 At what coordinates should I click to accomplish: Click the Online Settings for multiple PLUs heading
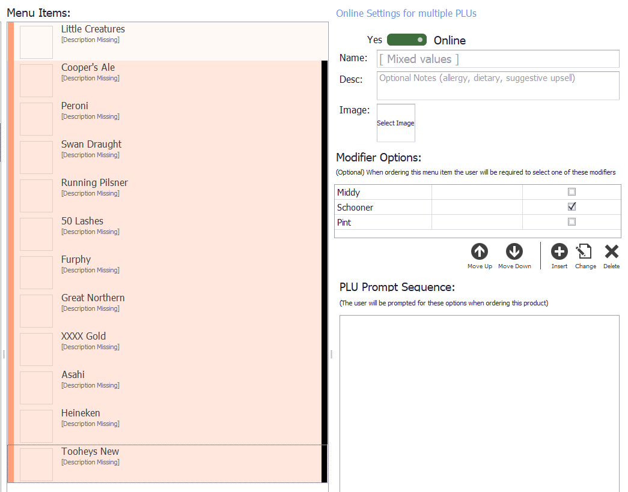point(406,13)
